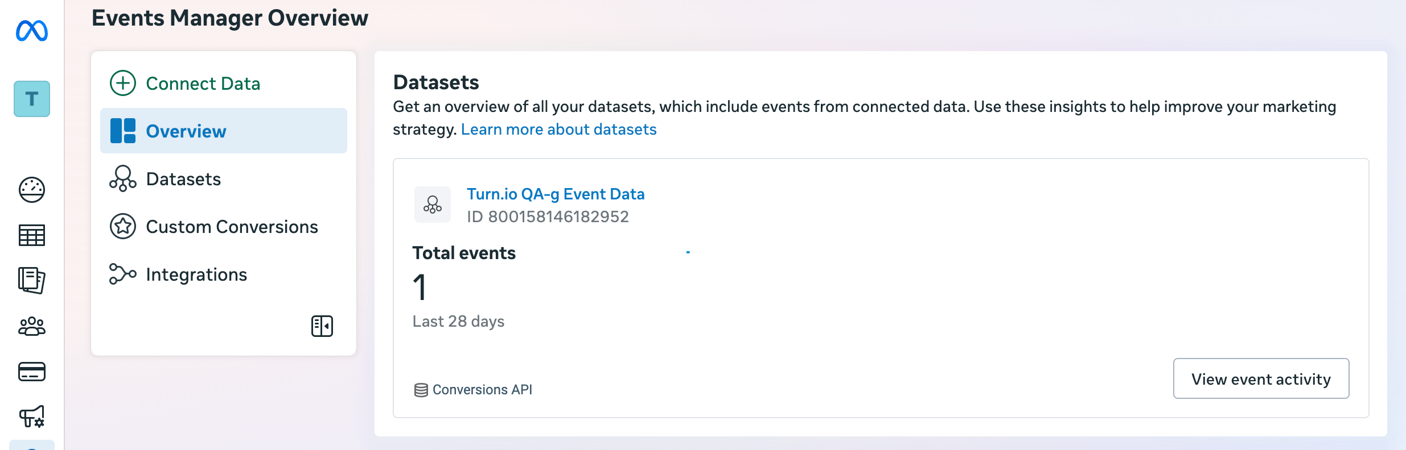
Task: Open the megaphone settings icon in left rail
Action: pyautogui.click(x=32, y=416)
